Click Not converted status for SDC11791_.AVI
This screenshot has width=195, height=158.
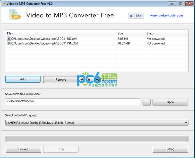click(155, 43)
